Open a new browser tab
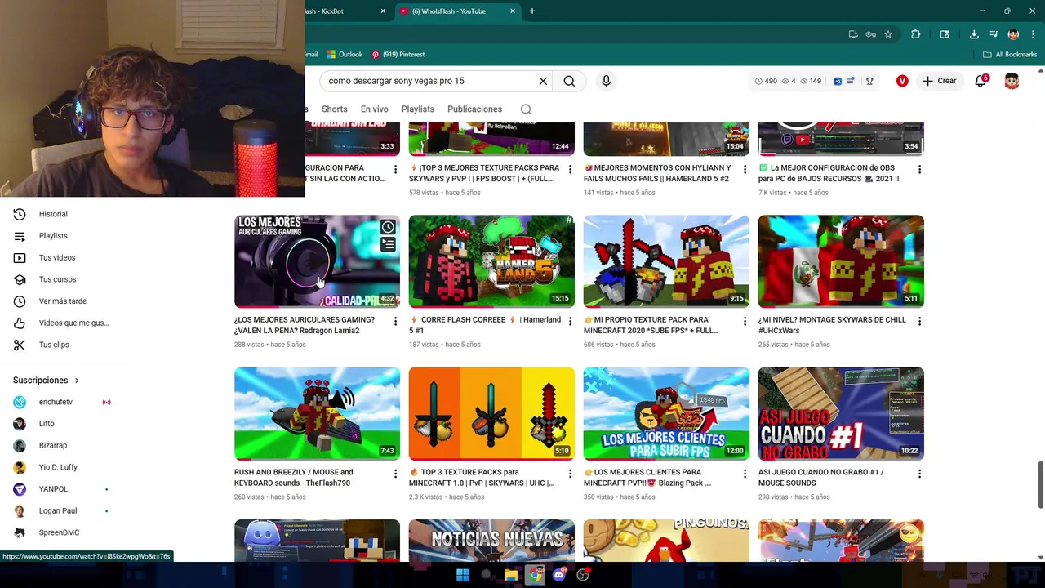 pos(532,11)
